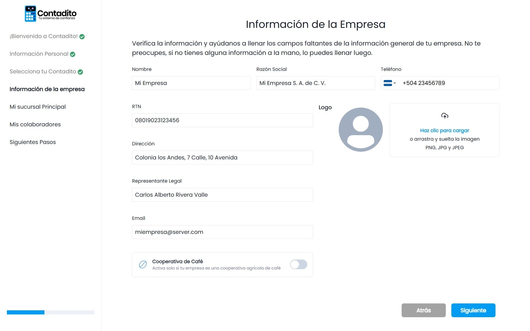Image resolution: width=530 pixels, height=331 pixels.
Task: Select Información de la empresa step
Action: tap(47, 89)
